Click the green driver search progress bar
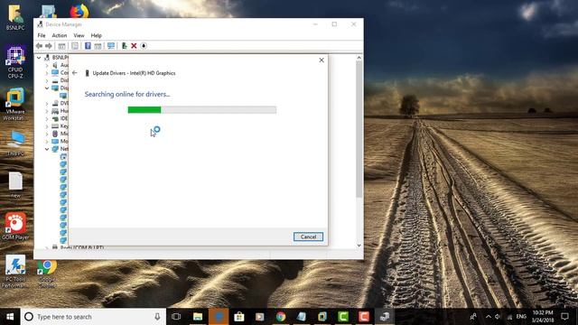 tap(202, 110)
